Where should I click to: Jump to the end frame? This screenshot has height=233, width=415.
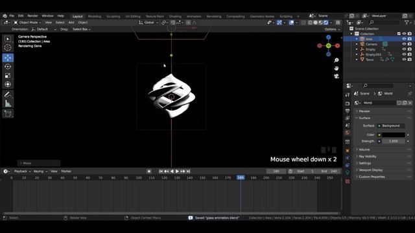[189, 171]
